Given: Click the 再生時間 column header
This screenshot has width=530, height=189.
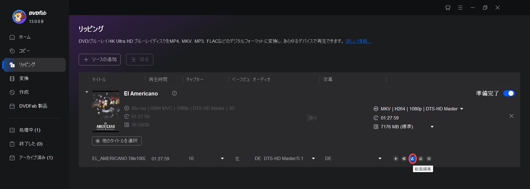Looking at the screenshot, I should (x=158, y=80).
